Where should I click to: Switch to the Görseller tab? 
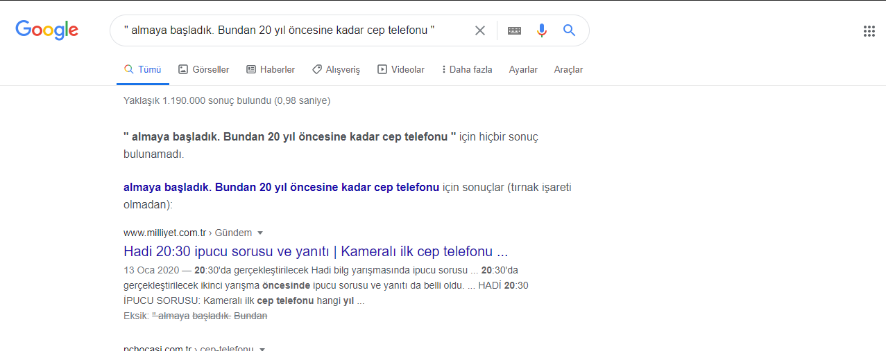tap(204, 70)
